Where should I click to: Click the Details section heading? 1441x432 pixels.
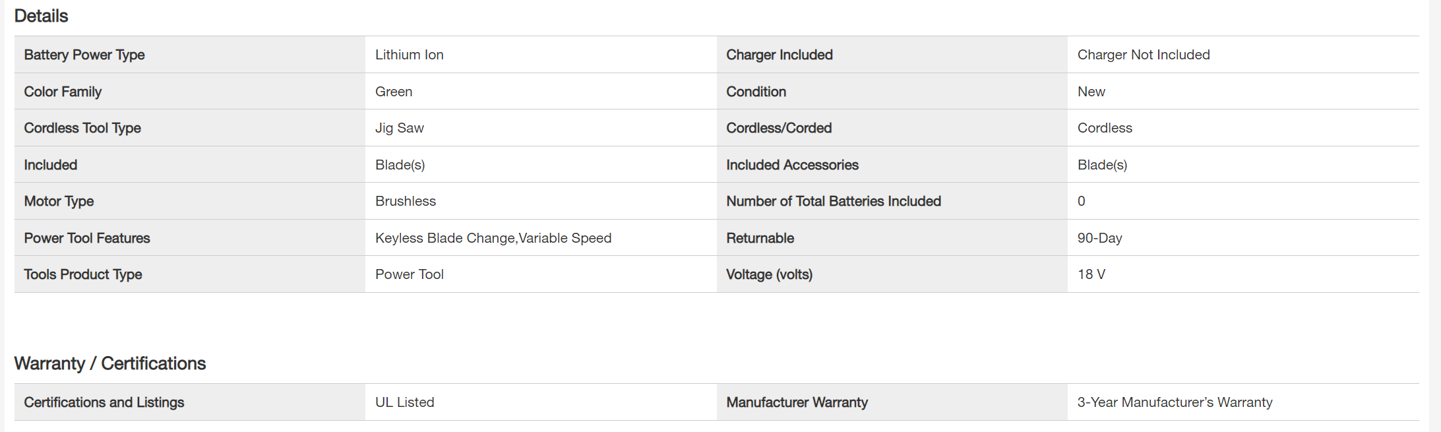(x=41, y=16)
